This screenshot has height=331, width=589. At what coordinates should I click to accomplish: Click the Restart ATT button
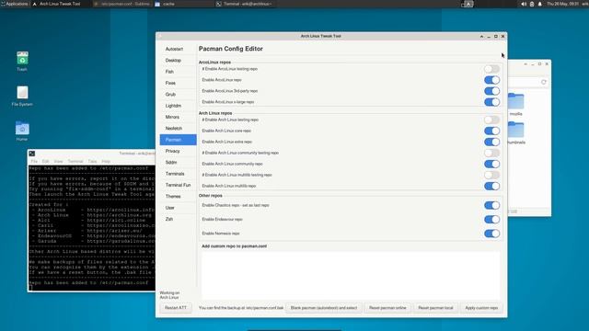(x=176, y=308)
